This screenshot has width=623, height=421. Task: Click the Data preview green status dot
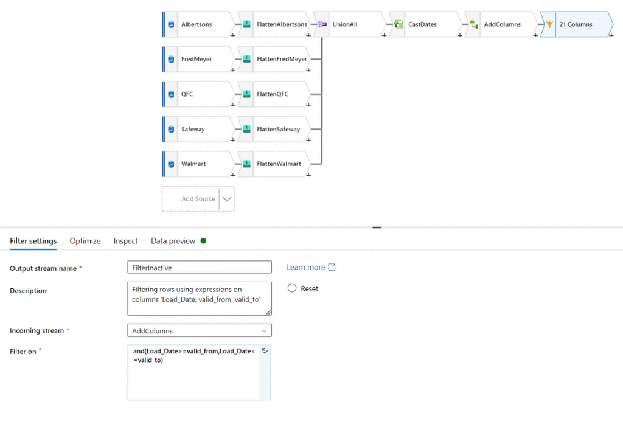[x=203, y=241]
